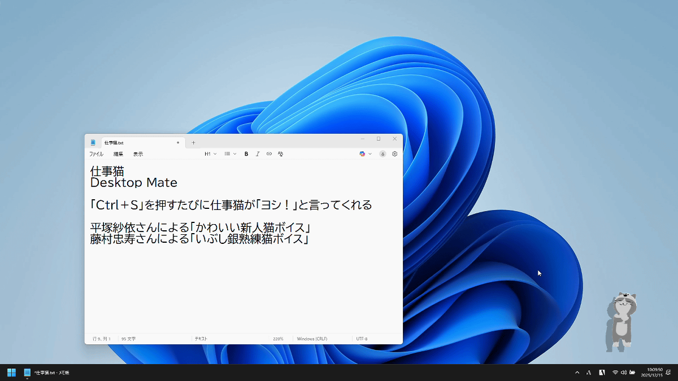Toggle italic formatting in Notepad toolbar

click(x=258, y=154)
